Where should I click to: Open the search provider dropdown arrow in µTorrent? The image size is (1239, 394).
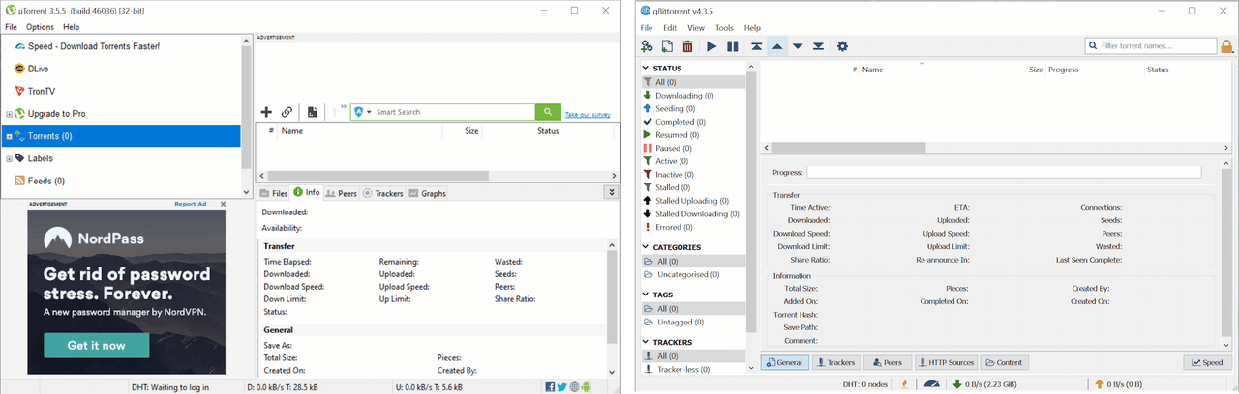369,112
